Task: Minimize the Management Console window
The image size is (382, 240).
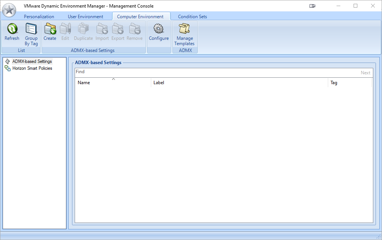Action: click(x=338, y=6)
